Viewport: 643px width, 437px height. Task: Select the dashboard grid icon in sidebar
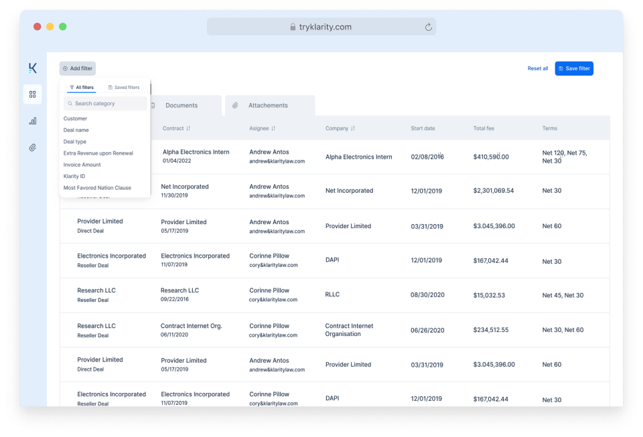(x=32, y=94)
